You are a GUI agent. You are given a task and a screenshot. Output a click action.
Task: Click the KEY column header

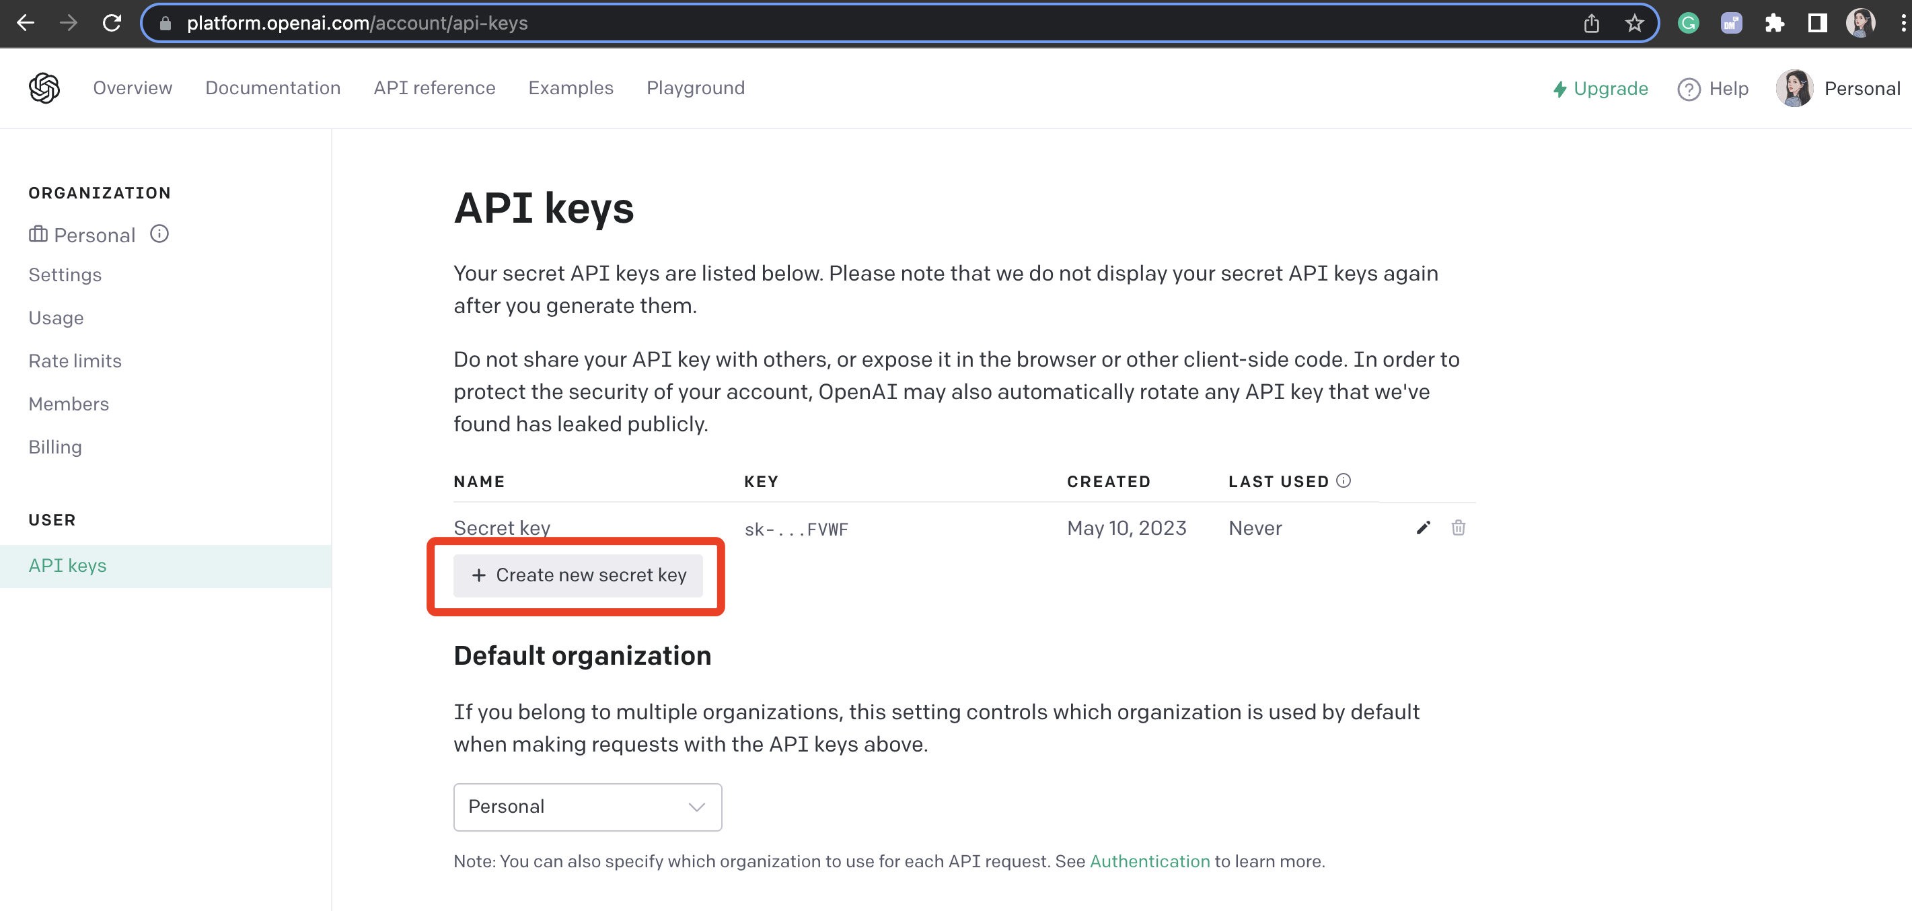[x=761, y=481]
